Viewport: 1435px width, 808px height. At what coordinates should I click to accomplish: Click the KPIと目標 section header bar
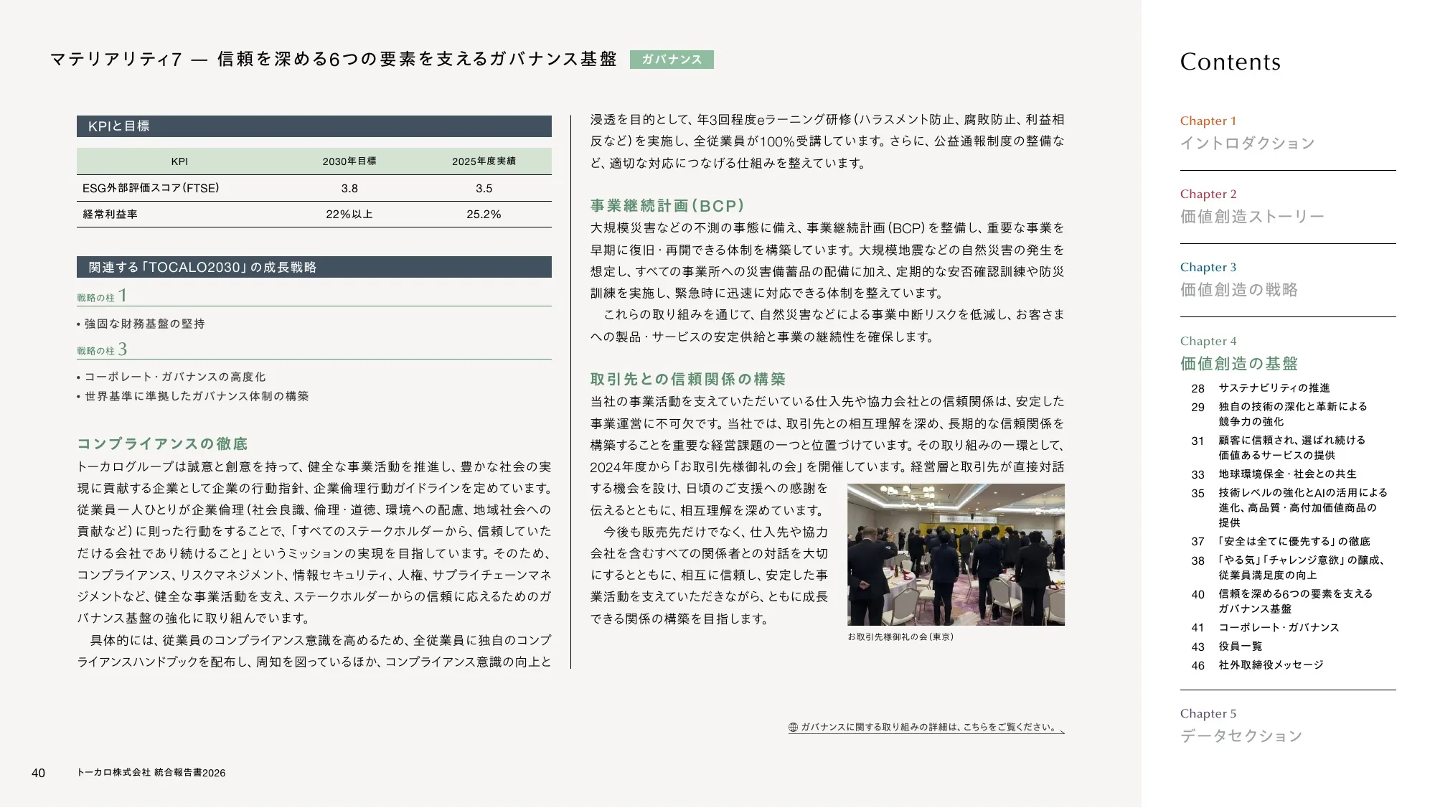pos(314,126)
